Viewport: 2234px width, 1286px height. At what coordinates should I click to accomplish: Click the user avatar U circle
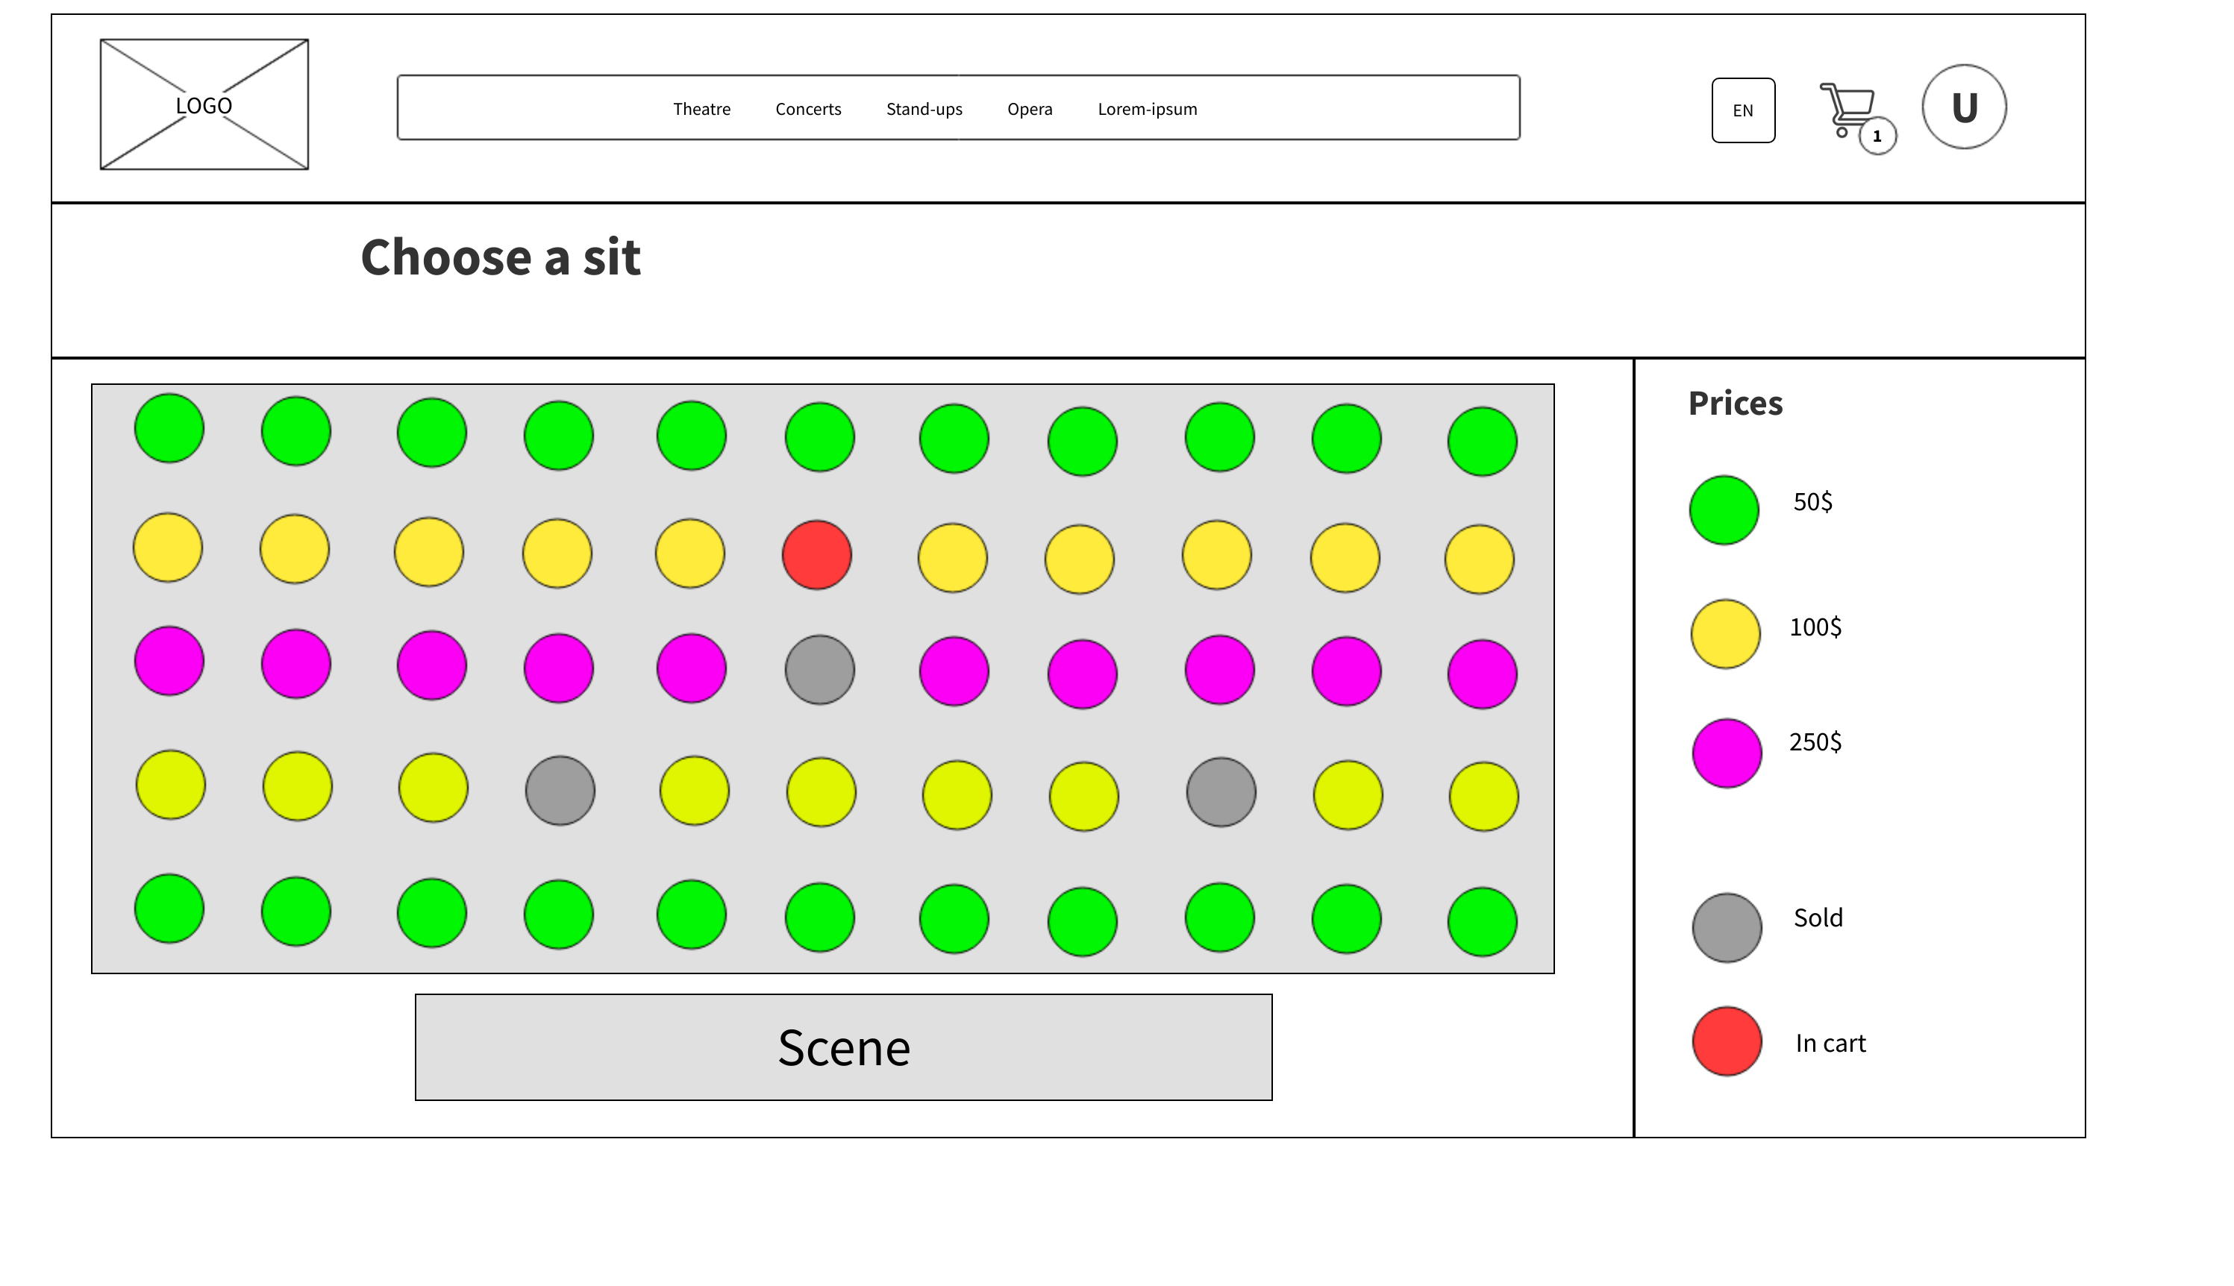(1964, 107)
